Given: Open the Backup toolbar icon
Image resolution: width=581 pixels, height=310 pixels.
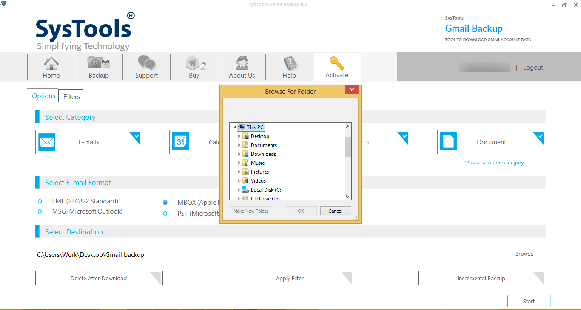Looking at the screenshot, I should tap(99, 63).
